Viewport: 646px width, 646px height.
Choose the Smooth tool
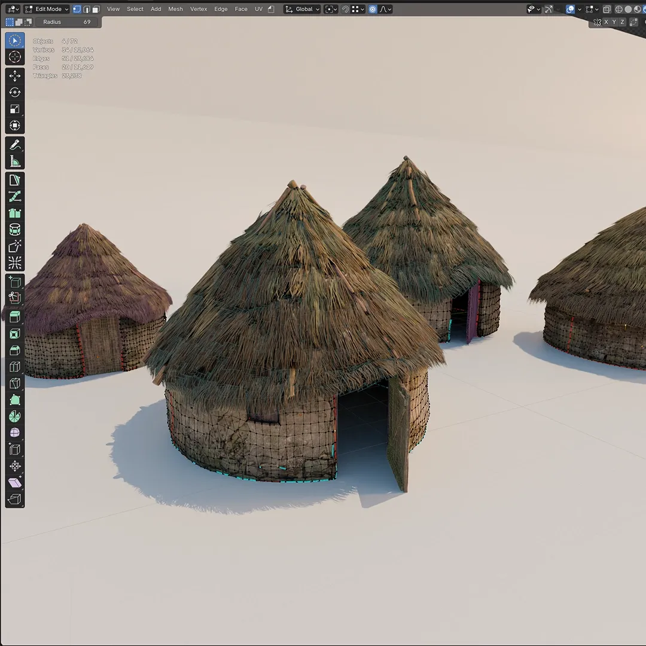click(x=15, y=432)
